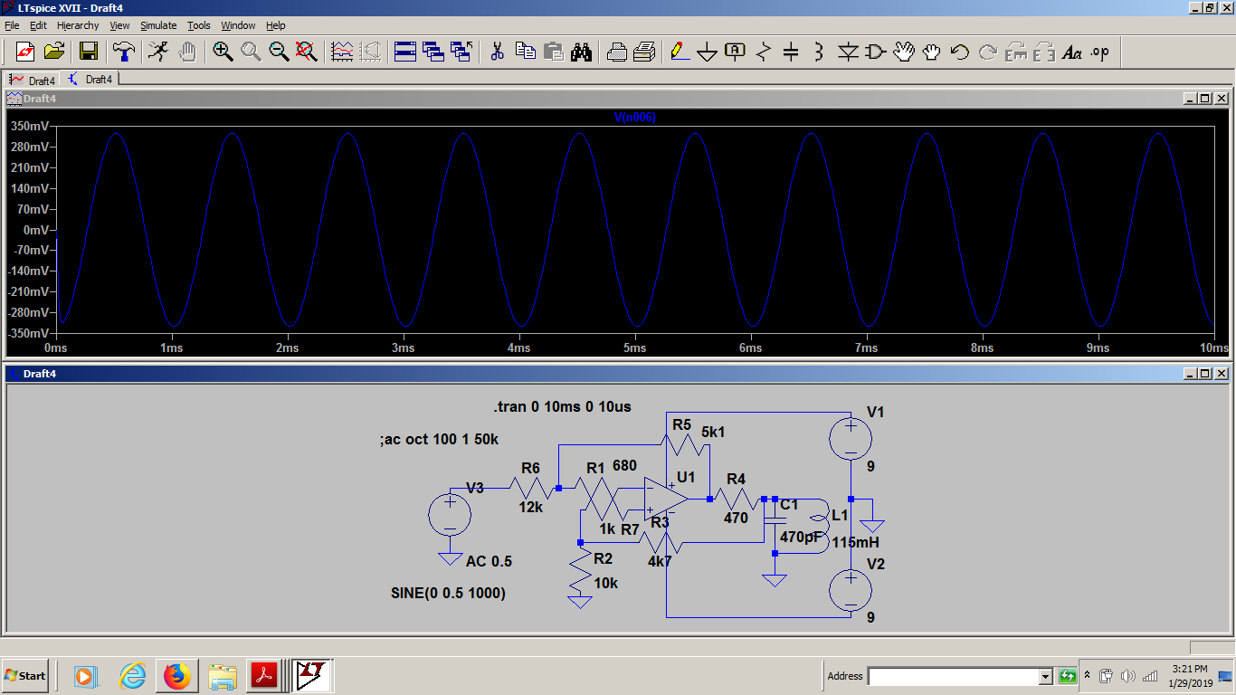Click the V(n006) trace label
Viewport: 1236px width, 695px height.
point(634,118)
